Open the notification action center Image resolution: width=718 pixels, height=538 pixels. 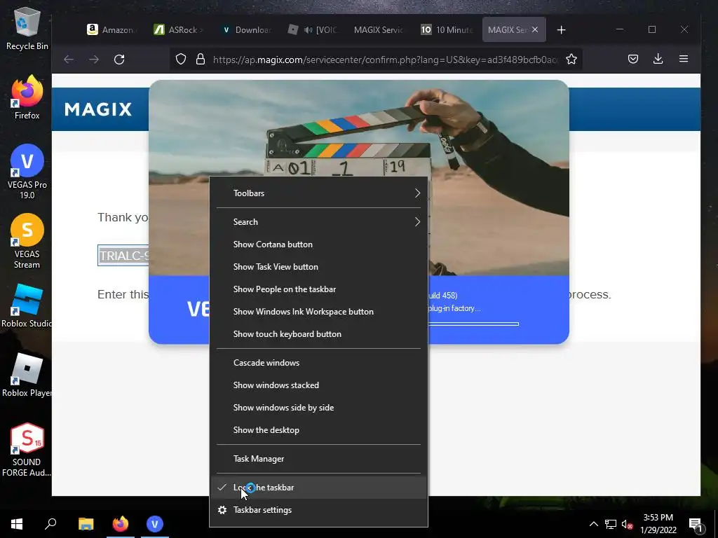pyautogui.click(x=696, y=524)
